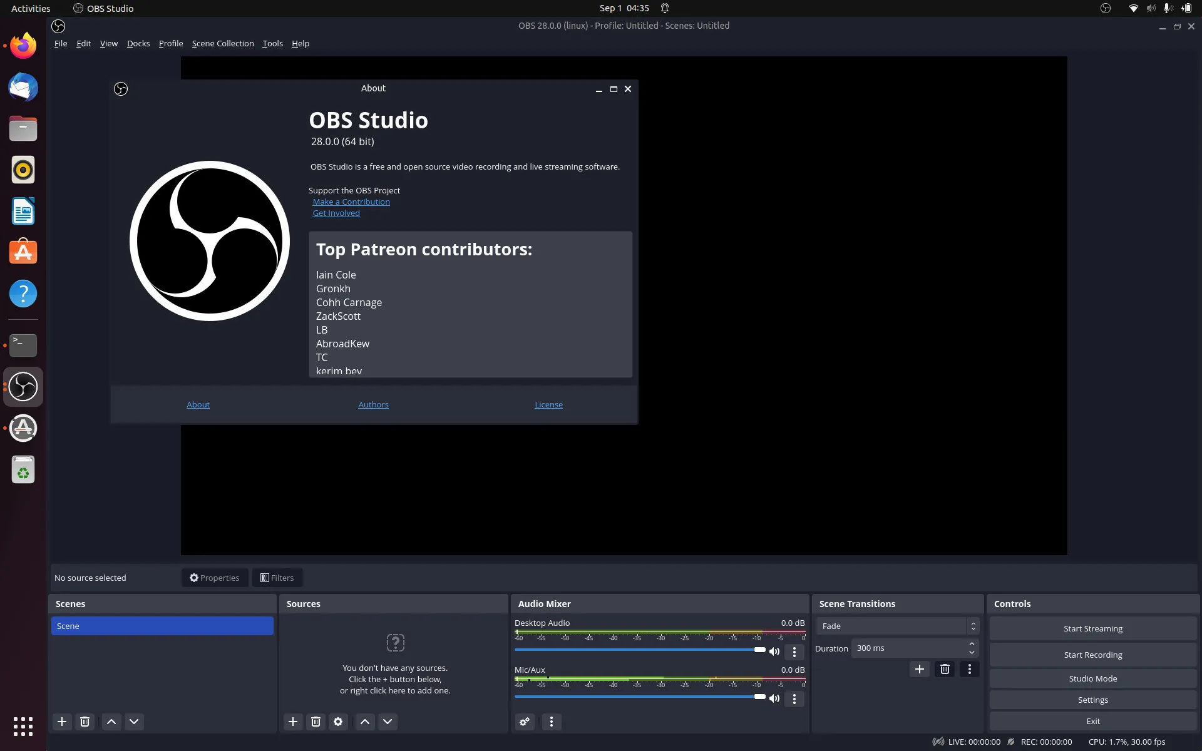Move scene up using arrow icon
The height and width of the screenshot is (751, 1202).
[110, 722]
